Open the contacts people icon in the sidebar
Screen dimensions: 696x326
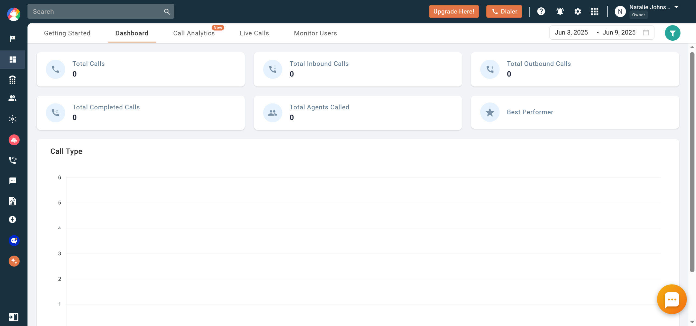(13, 98)
